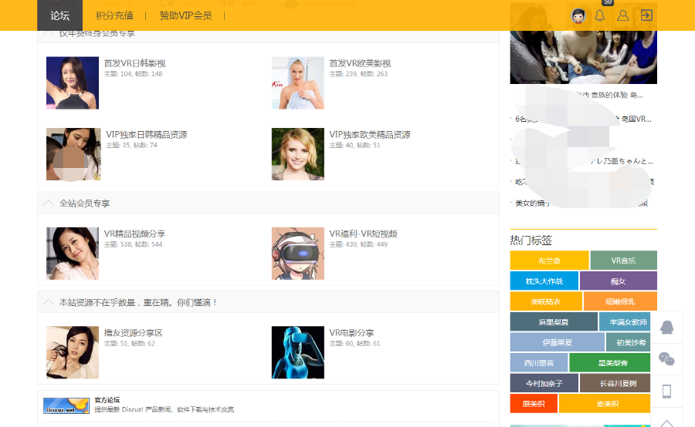The height and width of the screenshot is (427, 695).
Task: Select the 原美织 hot tag
Action: [534, 404]
